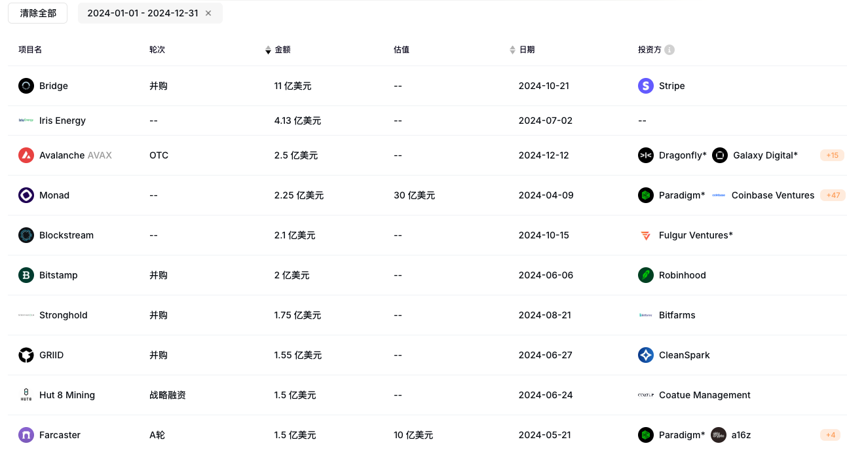Click the Iris Energy logo icon

point(26,121)
